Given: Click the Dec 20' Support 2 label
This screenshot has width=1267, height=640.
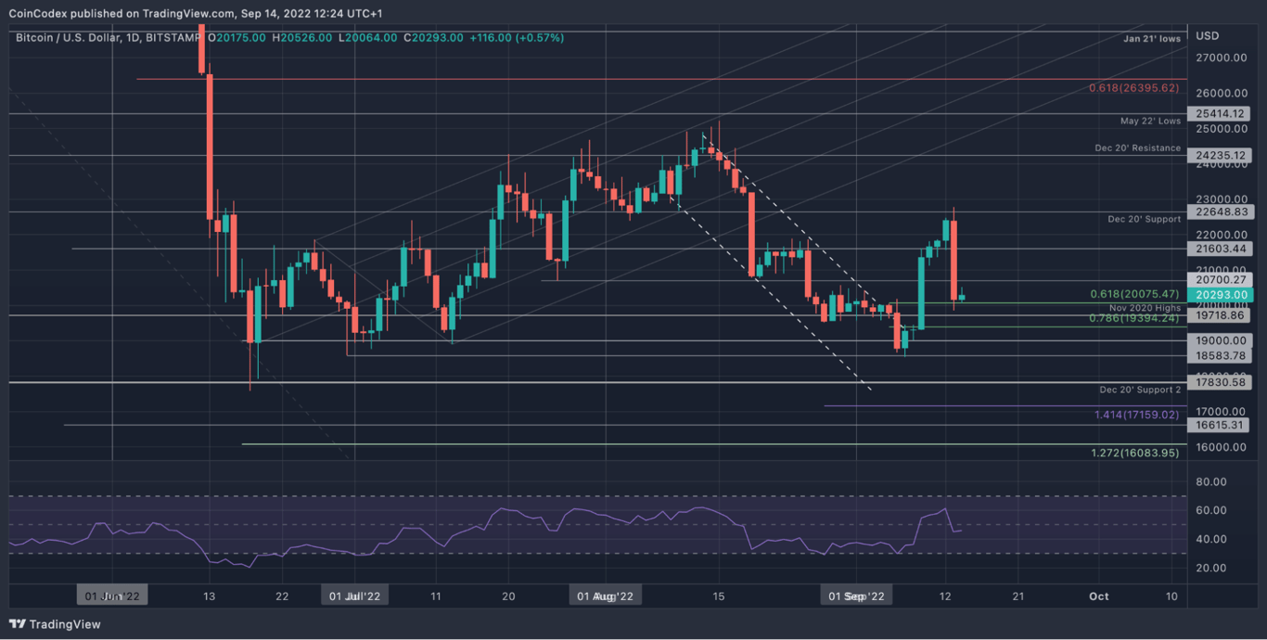Looking at the screenshot, I should tap(1140, 390).
